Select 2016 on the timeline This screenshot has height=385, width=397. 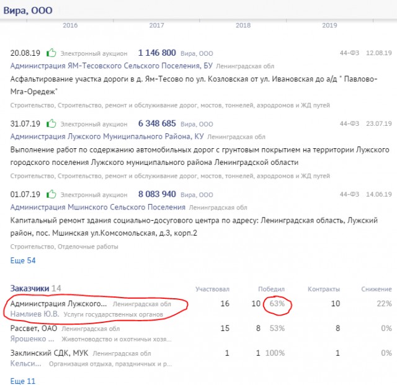tap(70, 25)
